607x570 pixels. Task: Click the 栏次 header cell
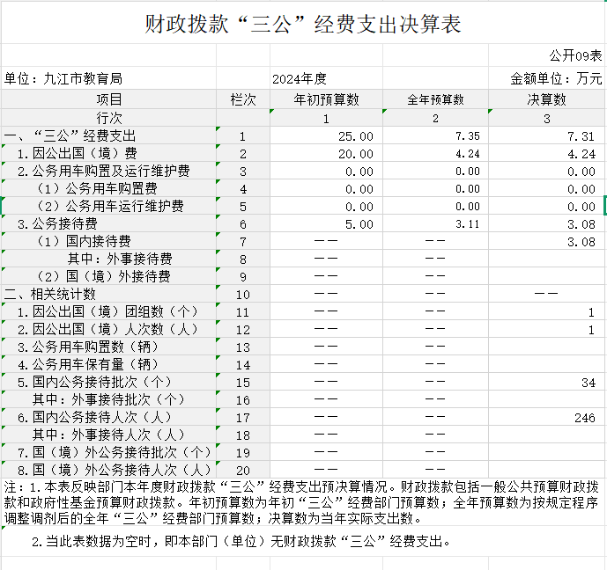click(x=243, y=99)
